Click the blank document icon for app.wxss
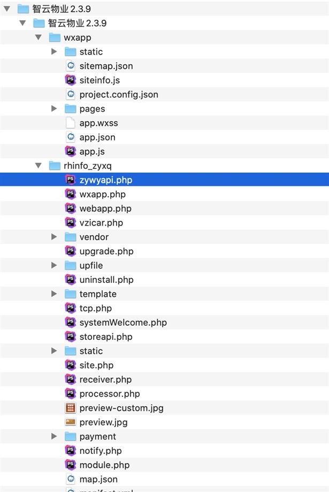 click(70, 123)
